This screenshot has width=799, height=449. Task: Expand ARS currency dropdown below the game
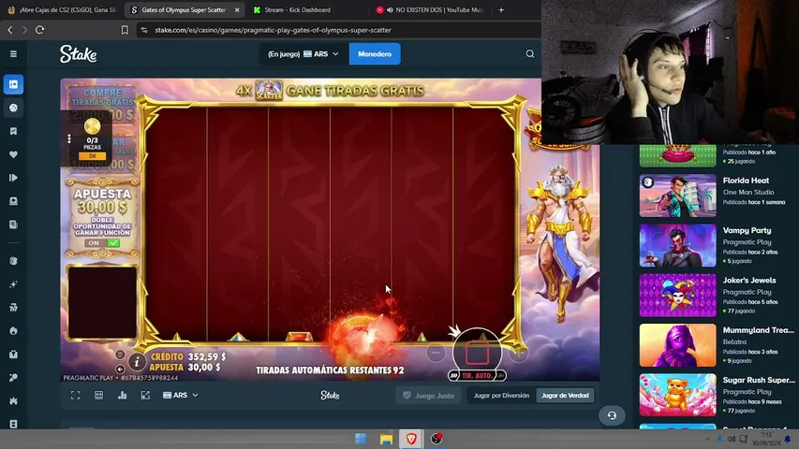pos(181,396)
